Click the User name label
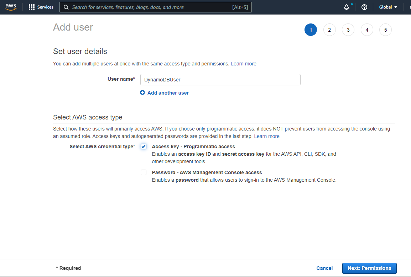The height and width of the screenshot is (277, 411). click(121, 79)
